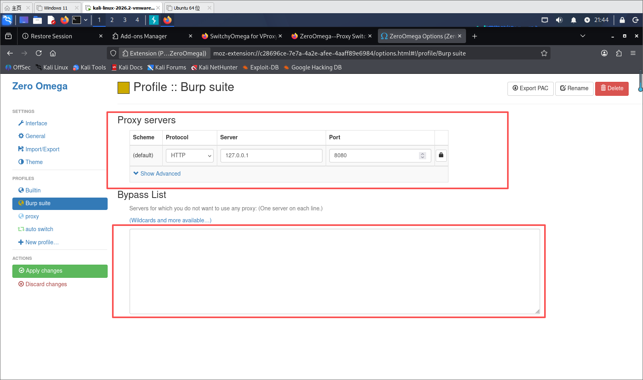Open the VMware home tab
The height and width of the screenshot is (380, 643).
tap(17, 8)
